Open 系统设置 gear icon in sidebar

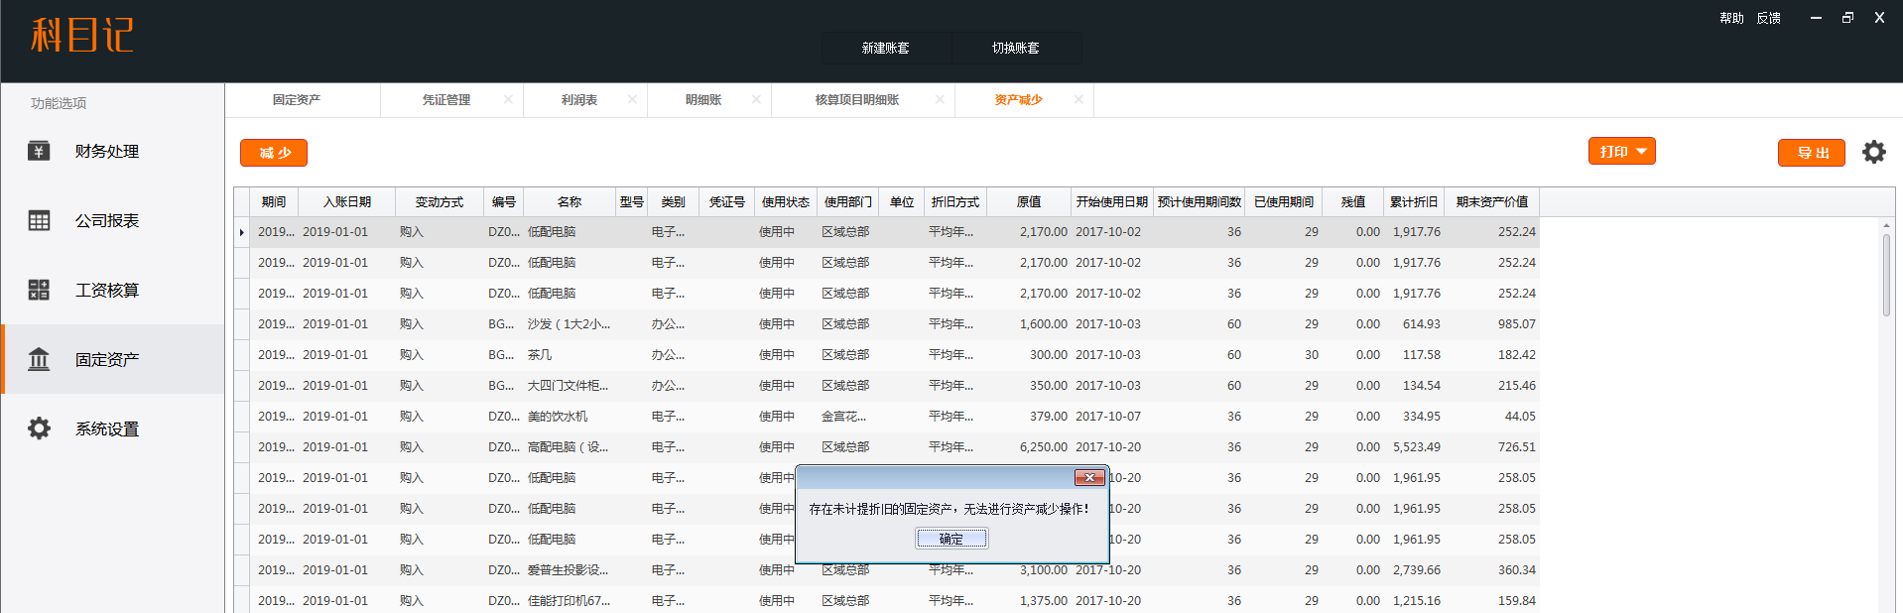[39, 429]
